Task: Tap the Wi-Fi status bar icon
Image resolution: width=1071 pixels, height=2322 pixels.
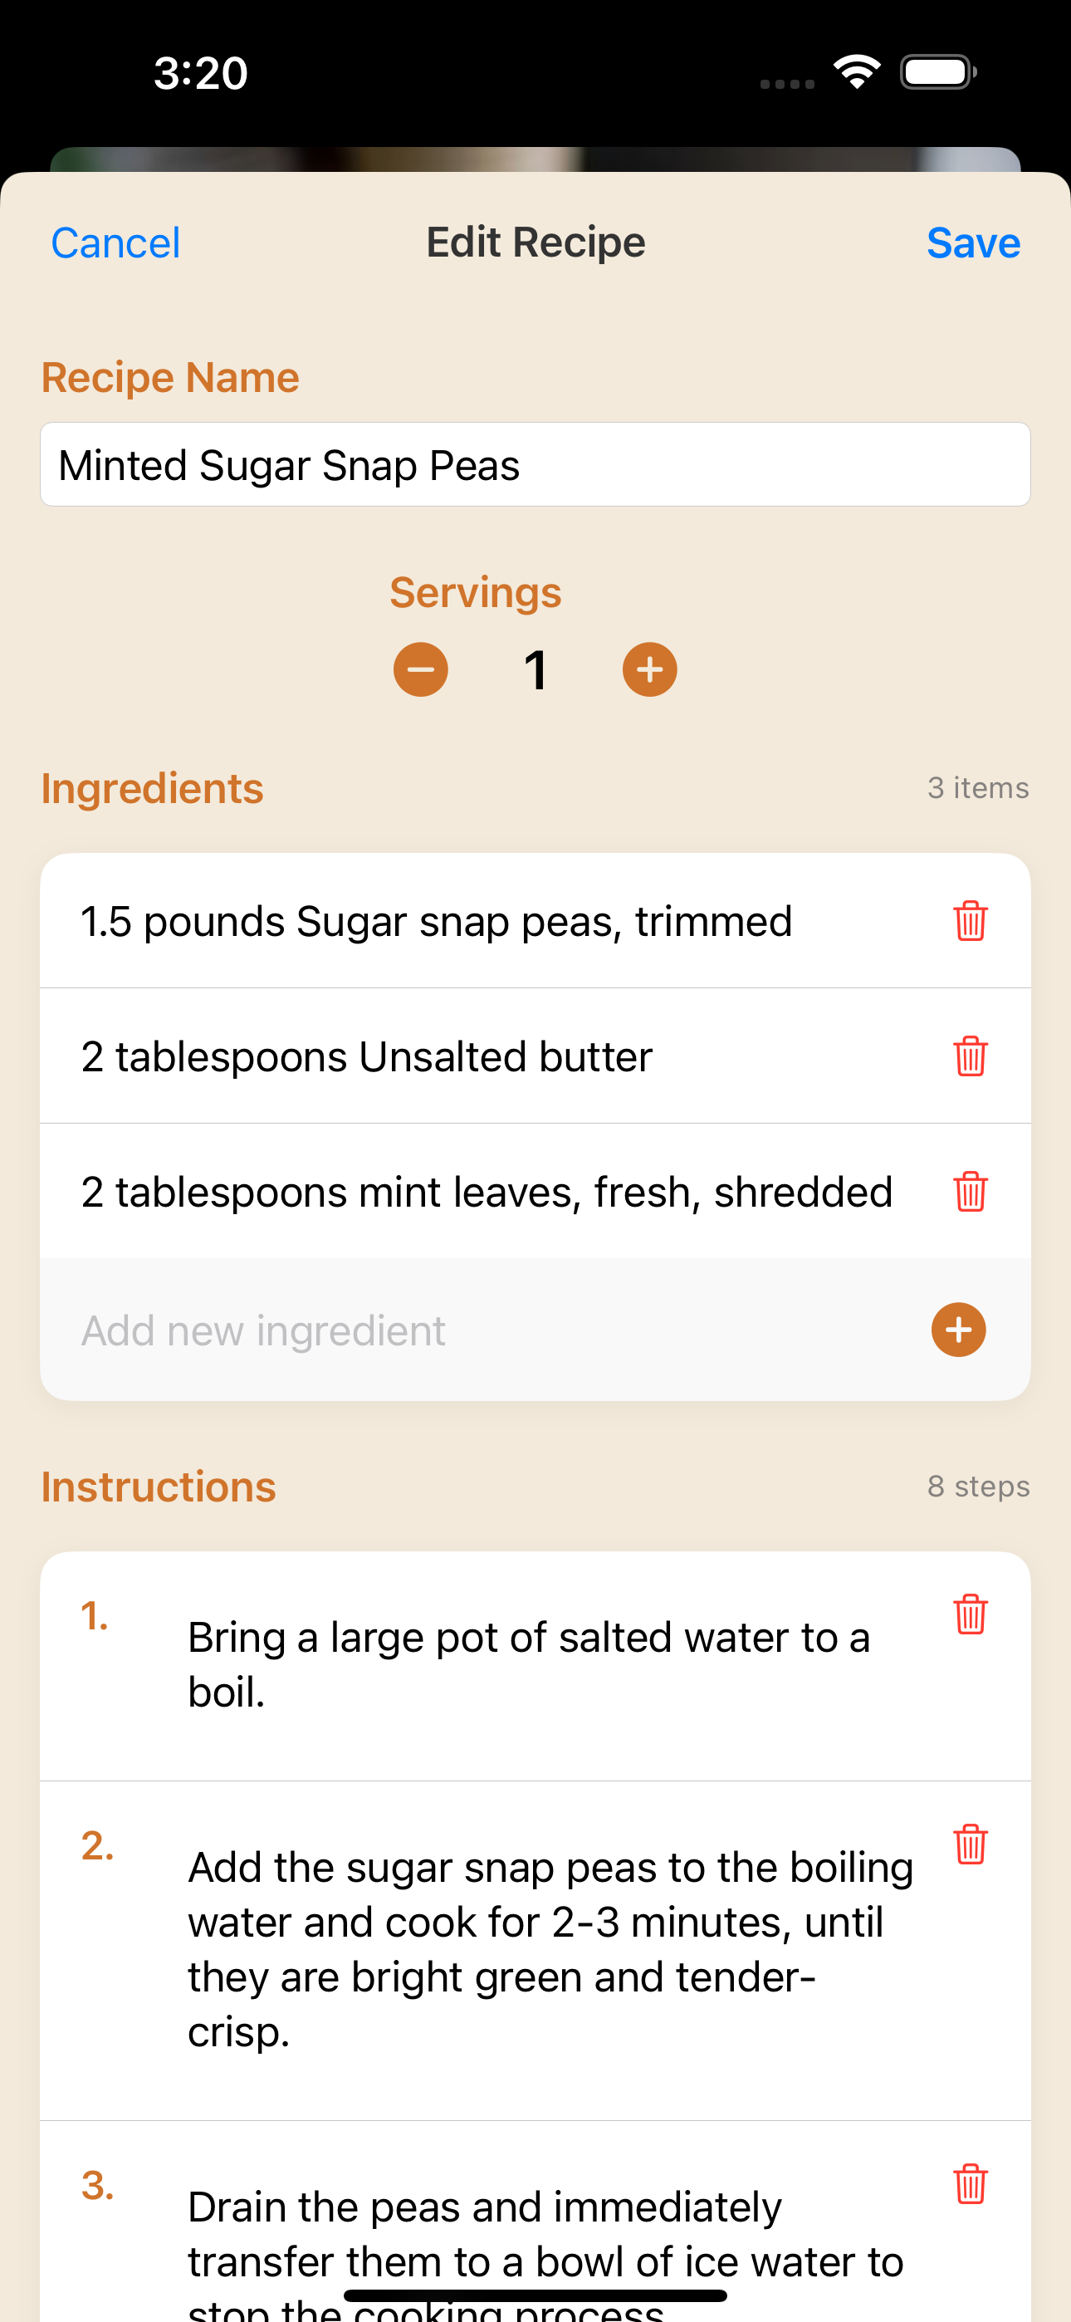Action: pyautogui.click(x=857, y=71)
